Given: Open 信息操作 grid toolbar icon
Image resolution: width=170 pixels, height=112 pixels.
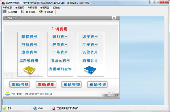Looking at the screenshot, I should tap(23, 12).
